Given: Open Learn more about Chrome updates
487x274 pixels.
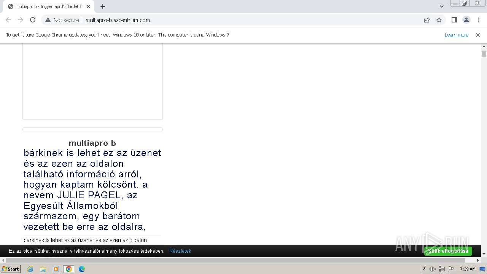Looking at the screenshot, I should coord(457,35).
